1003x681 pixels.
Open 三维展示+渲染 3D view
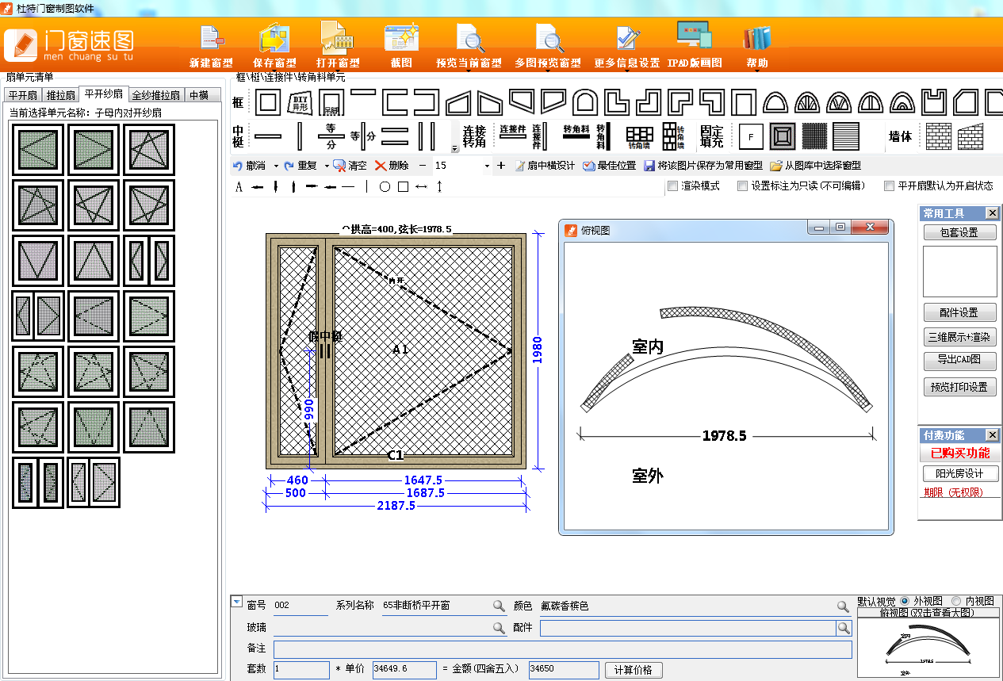pos(960,337)
